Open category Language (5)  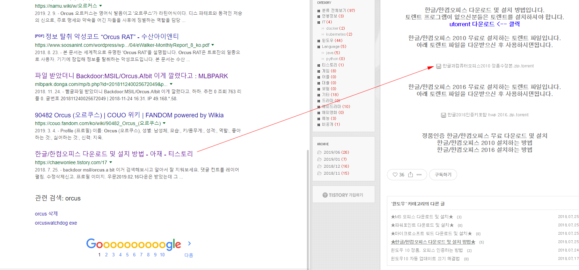point(334,46)
